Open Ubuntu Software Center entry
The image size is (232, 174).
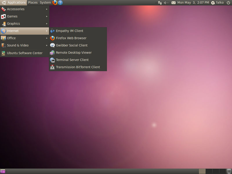tap(25, 53)
